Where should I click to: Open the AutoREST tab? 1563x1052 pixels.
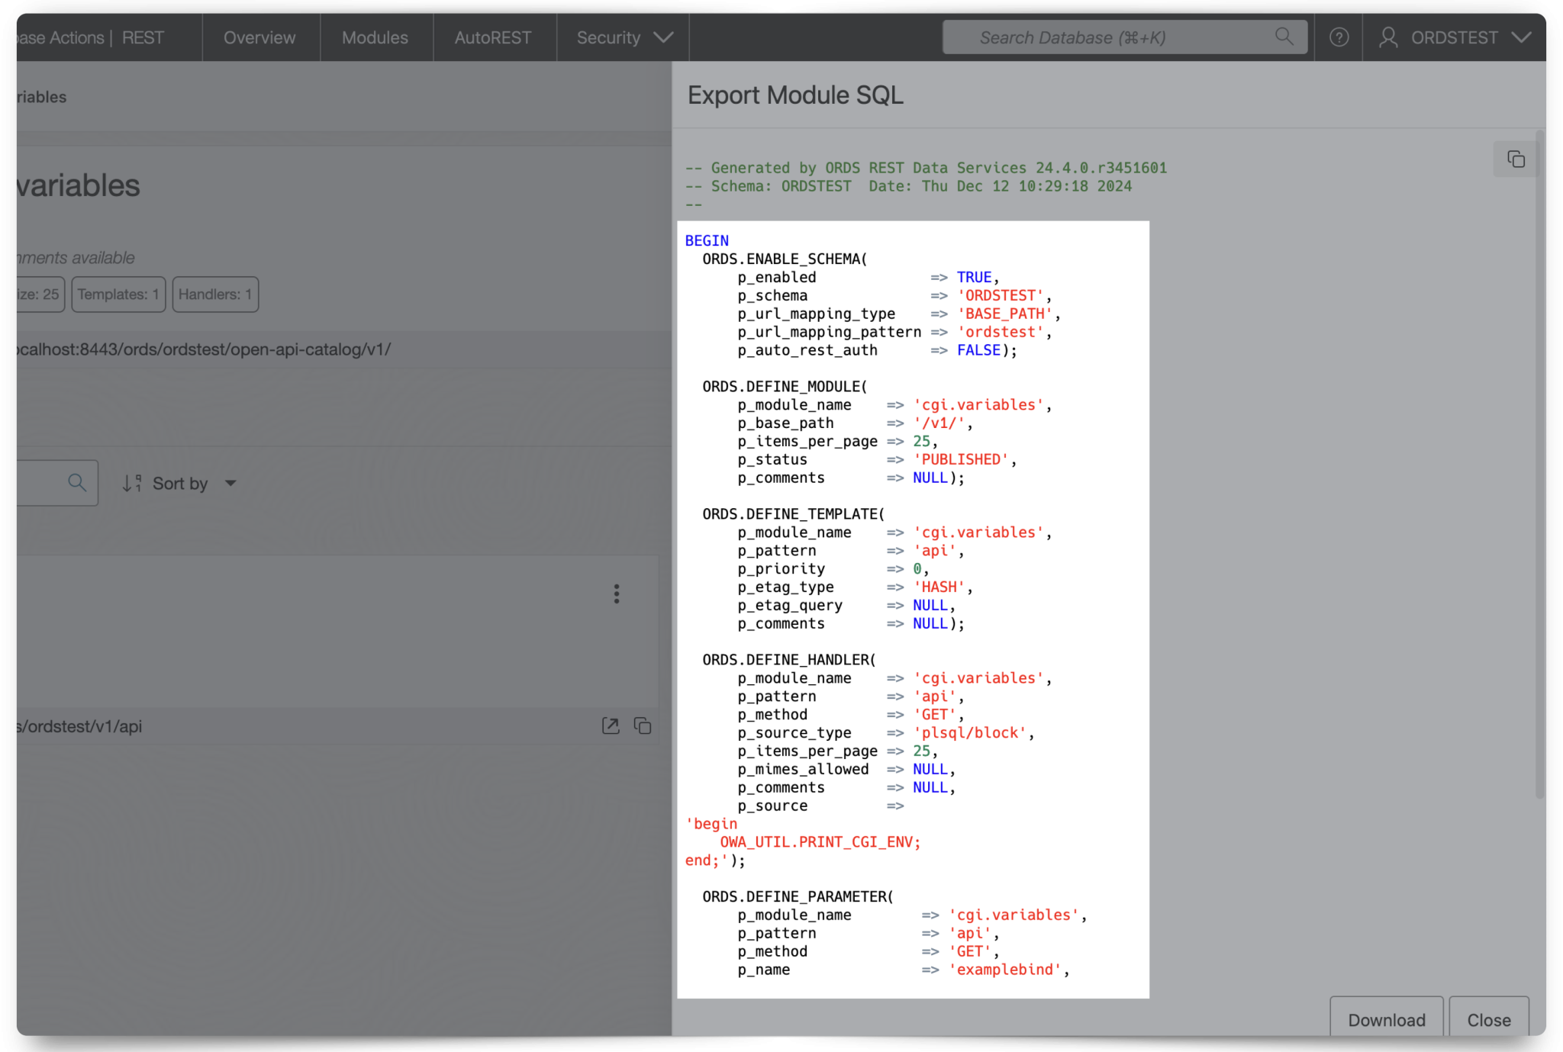tap(493, 37)
